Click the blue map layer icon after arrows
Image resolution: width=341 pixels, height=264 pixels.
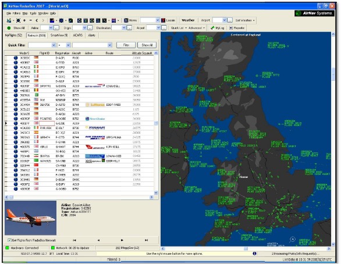coord(52,20)
